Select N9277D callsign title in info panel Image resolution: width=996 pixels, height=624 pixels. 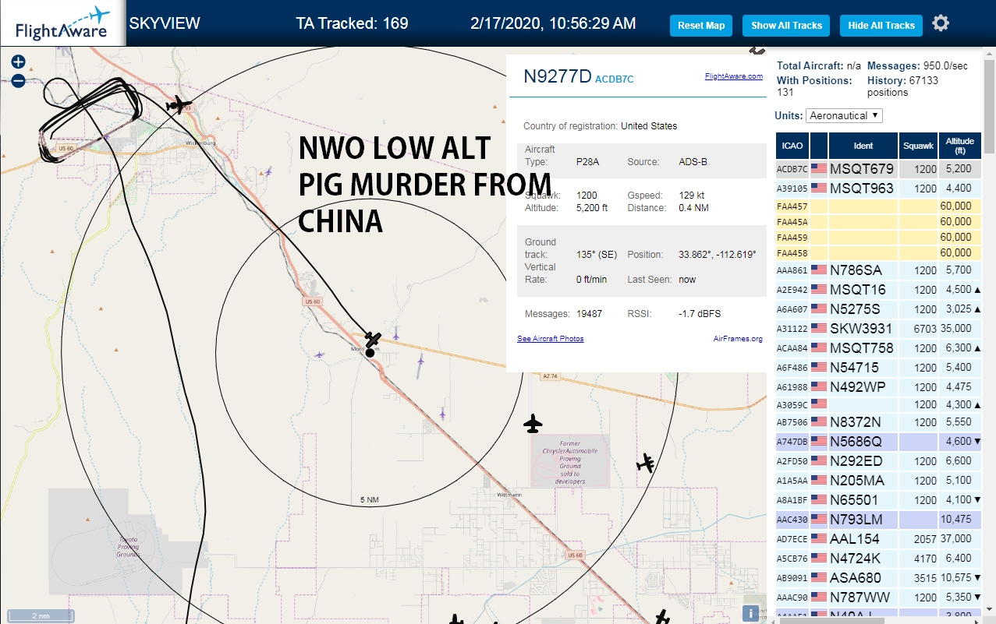(x=557, y=76)
